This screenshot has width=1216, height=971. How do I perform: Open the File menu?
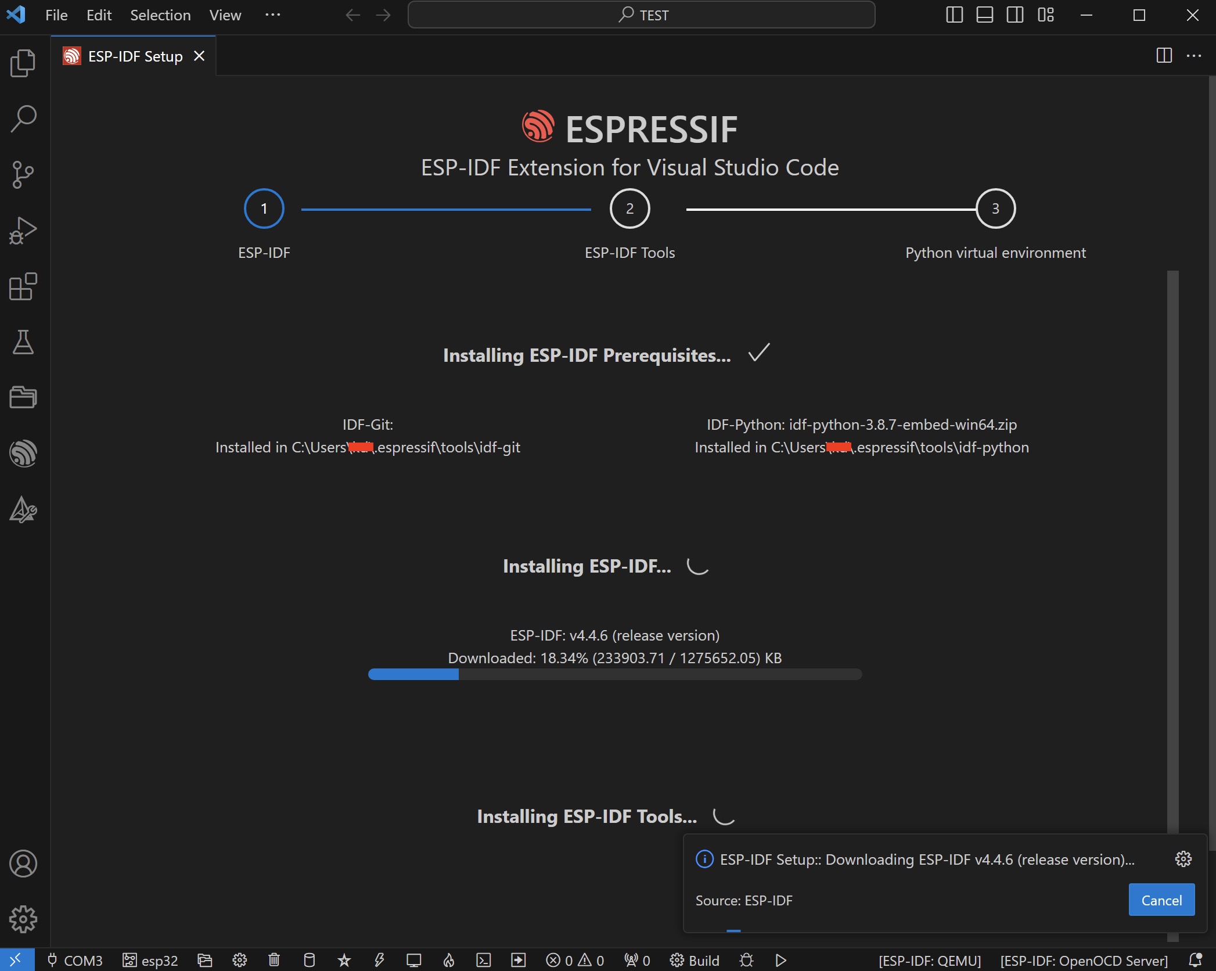coord(56,15)
